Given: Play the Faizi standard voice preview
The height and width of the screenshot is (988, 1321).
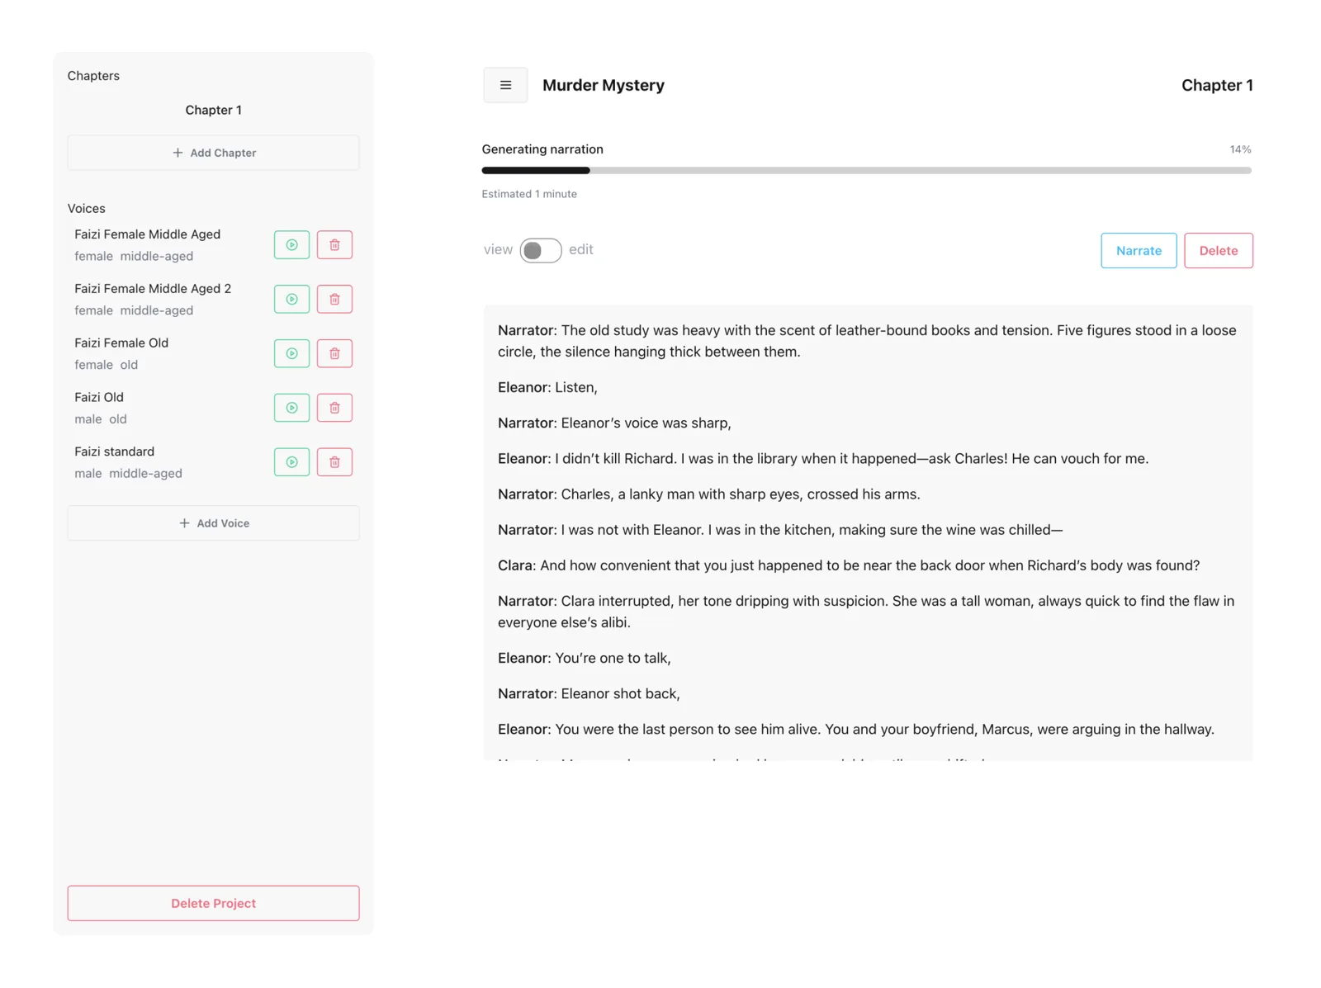Looking at the screenshot, I should pos(291,462).
